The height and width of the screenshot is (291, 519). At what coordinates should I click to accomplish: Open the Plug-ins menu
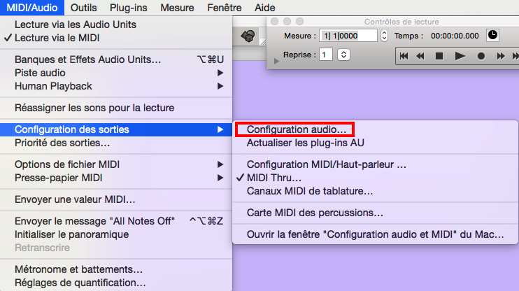pyautogui.click(x=128, y=8)
